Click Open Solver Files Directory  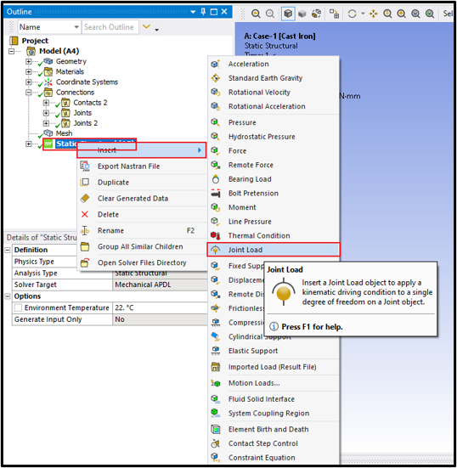[x=142, y=262]
